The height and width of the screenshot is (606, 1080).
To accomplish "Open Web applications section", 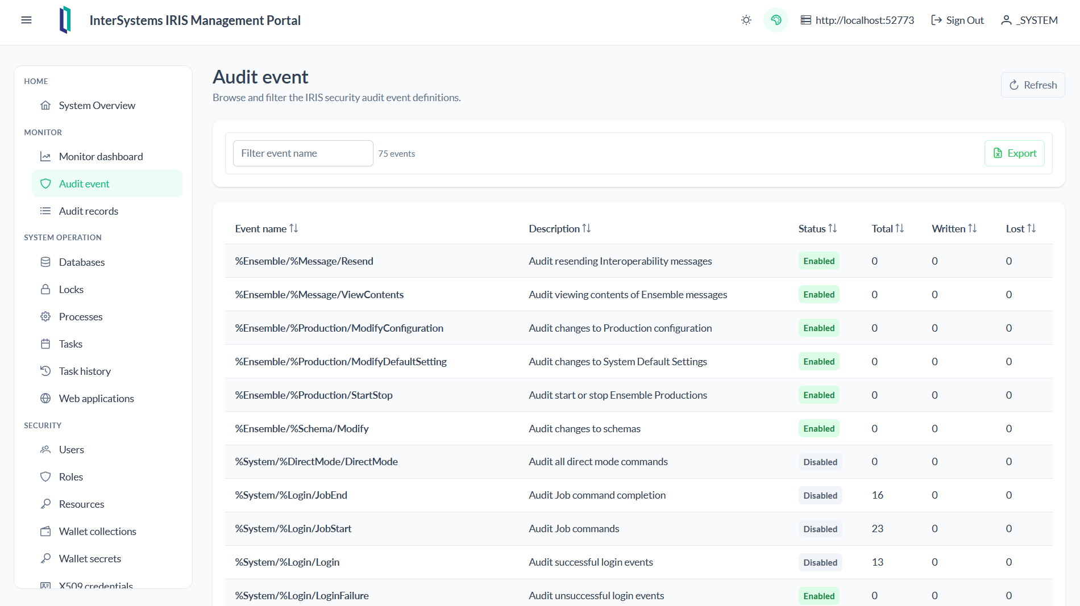I will (x=107, y=399).
